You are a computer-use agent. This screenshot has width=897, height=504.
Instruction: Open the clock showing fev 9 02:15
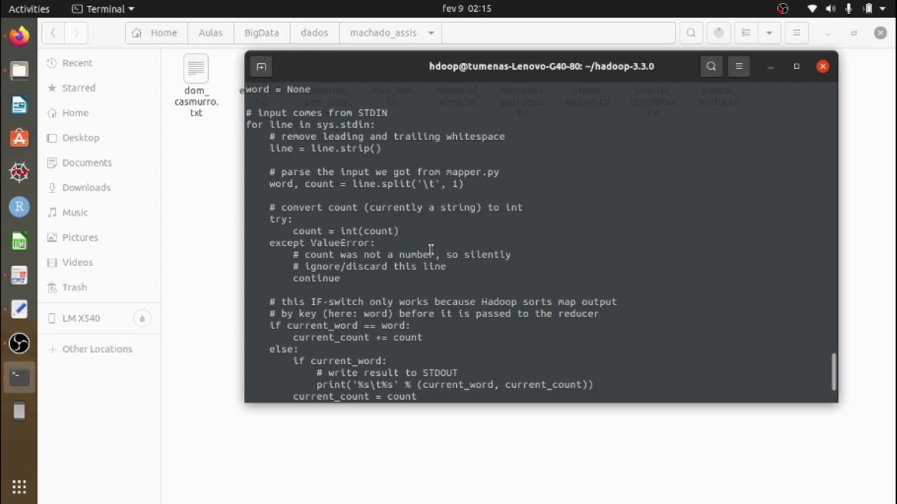point(467,8)
